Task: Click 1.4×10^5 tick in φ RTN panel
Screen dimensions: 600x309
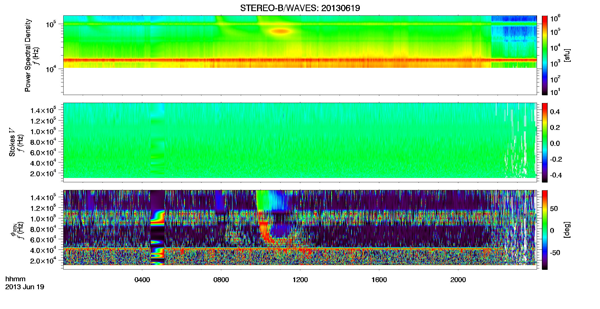Action: [43, 198]
